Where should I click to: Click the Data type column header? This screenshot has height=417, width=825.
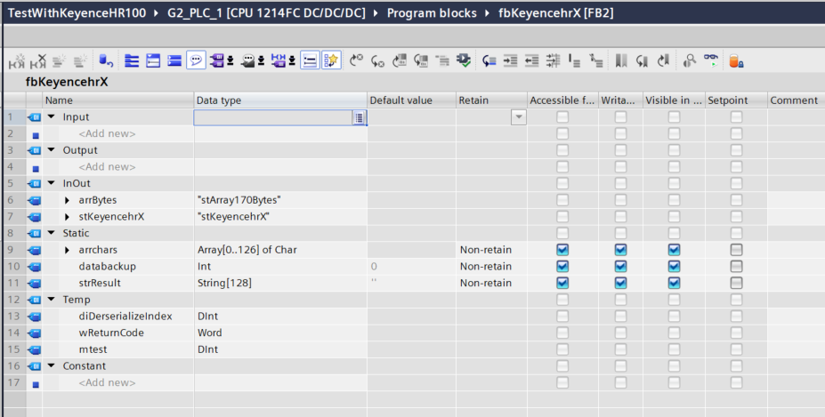point(280,100)
